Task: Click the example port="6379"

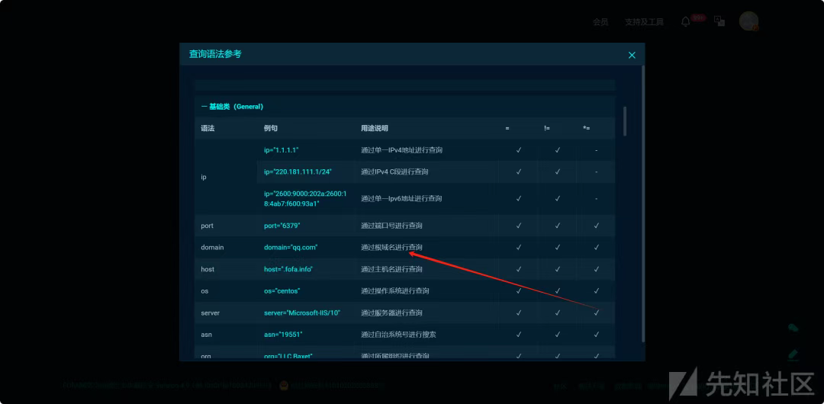Action: [x=282, y=226]
